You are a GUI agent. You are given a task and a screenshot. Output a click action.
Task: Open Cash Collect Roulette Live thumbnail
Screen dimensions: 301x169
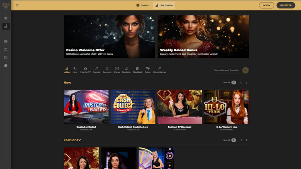[x=133, y=107]
